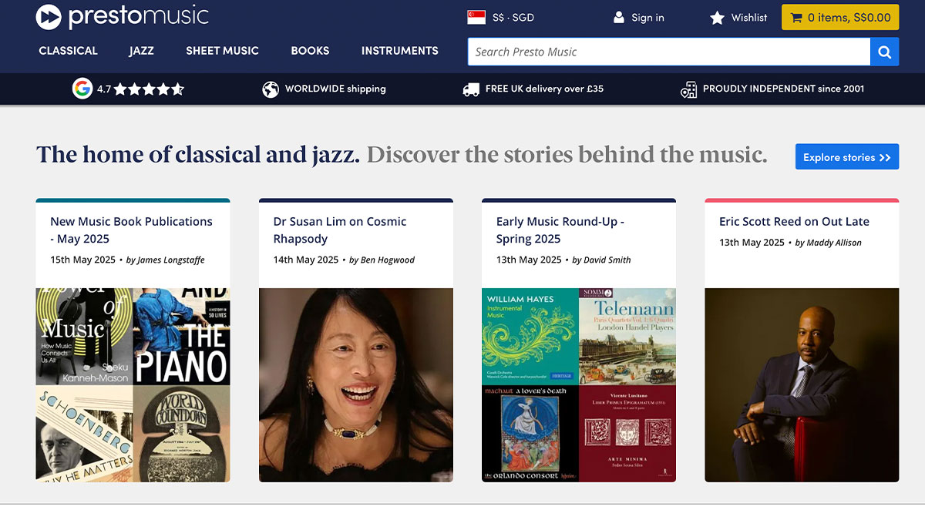Click the Dr Susan Lim photo
Image resolution: width=925 pixels, height=520 pixels.
click(x=356, y=385)
